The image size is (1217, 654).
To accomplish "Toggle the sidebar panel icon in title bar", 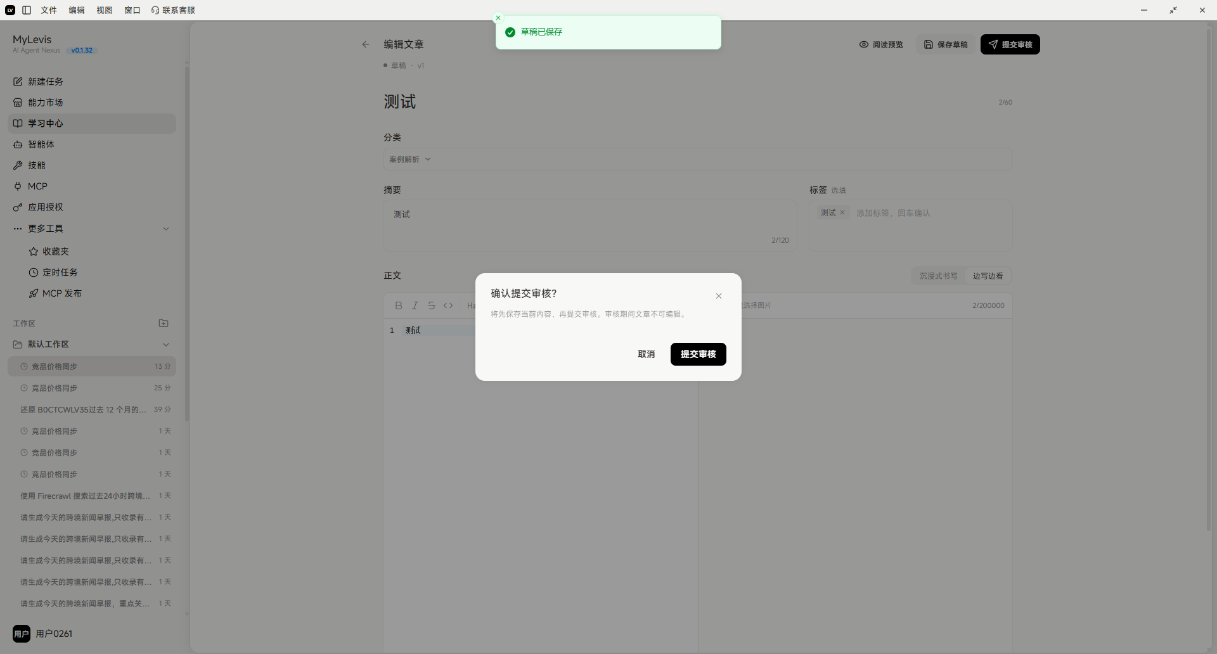I will tap(27, 10).
